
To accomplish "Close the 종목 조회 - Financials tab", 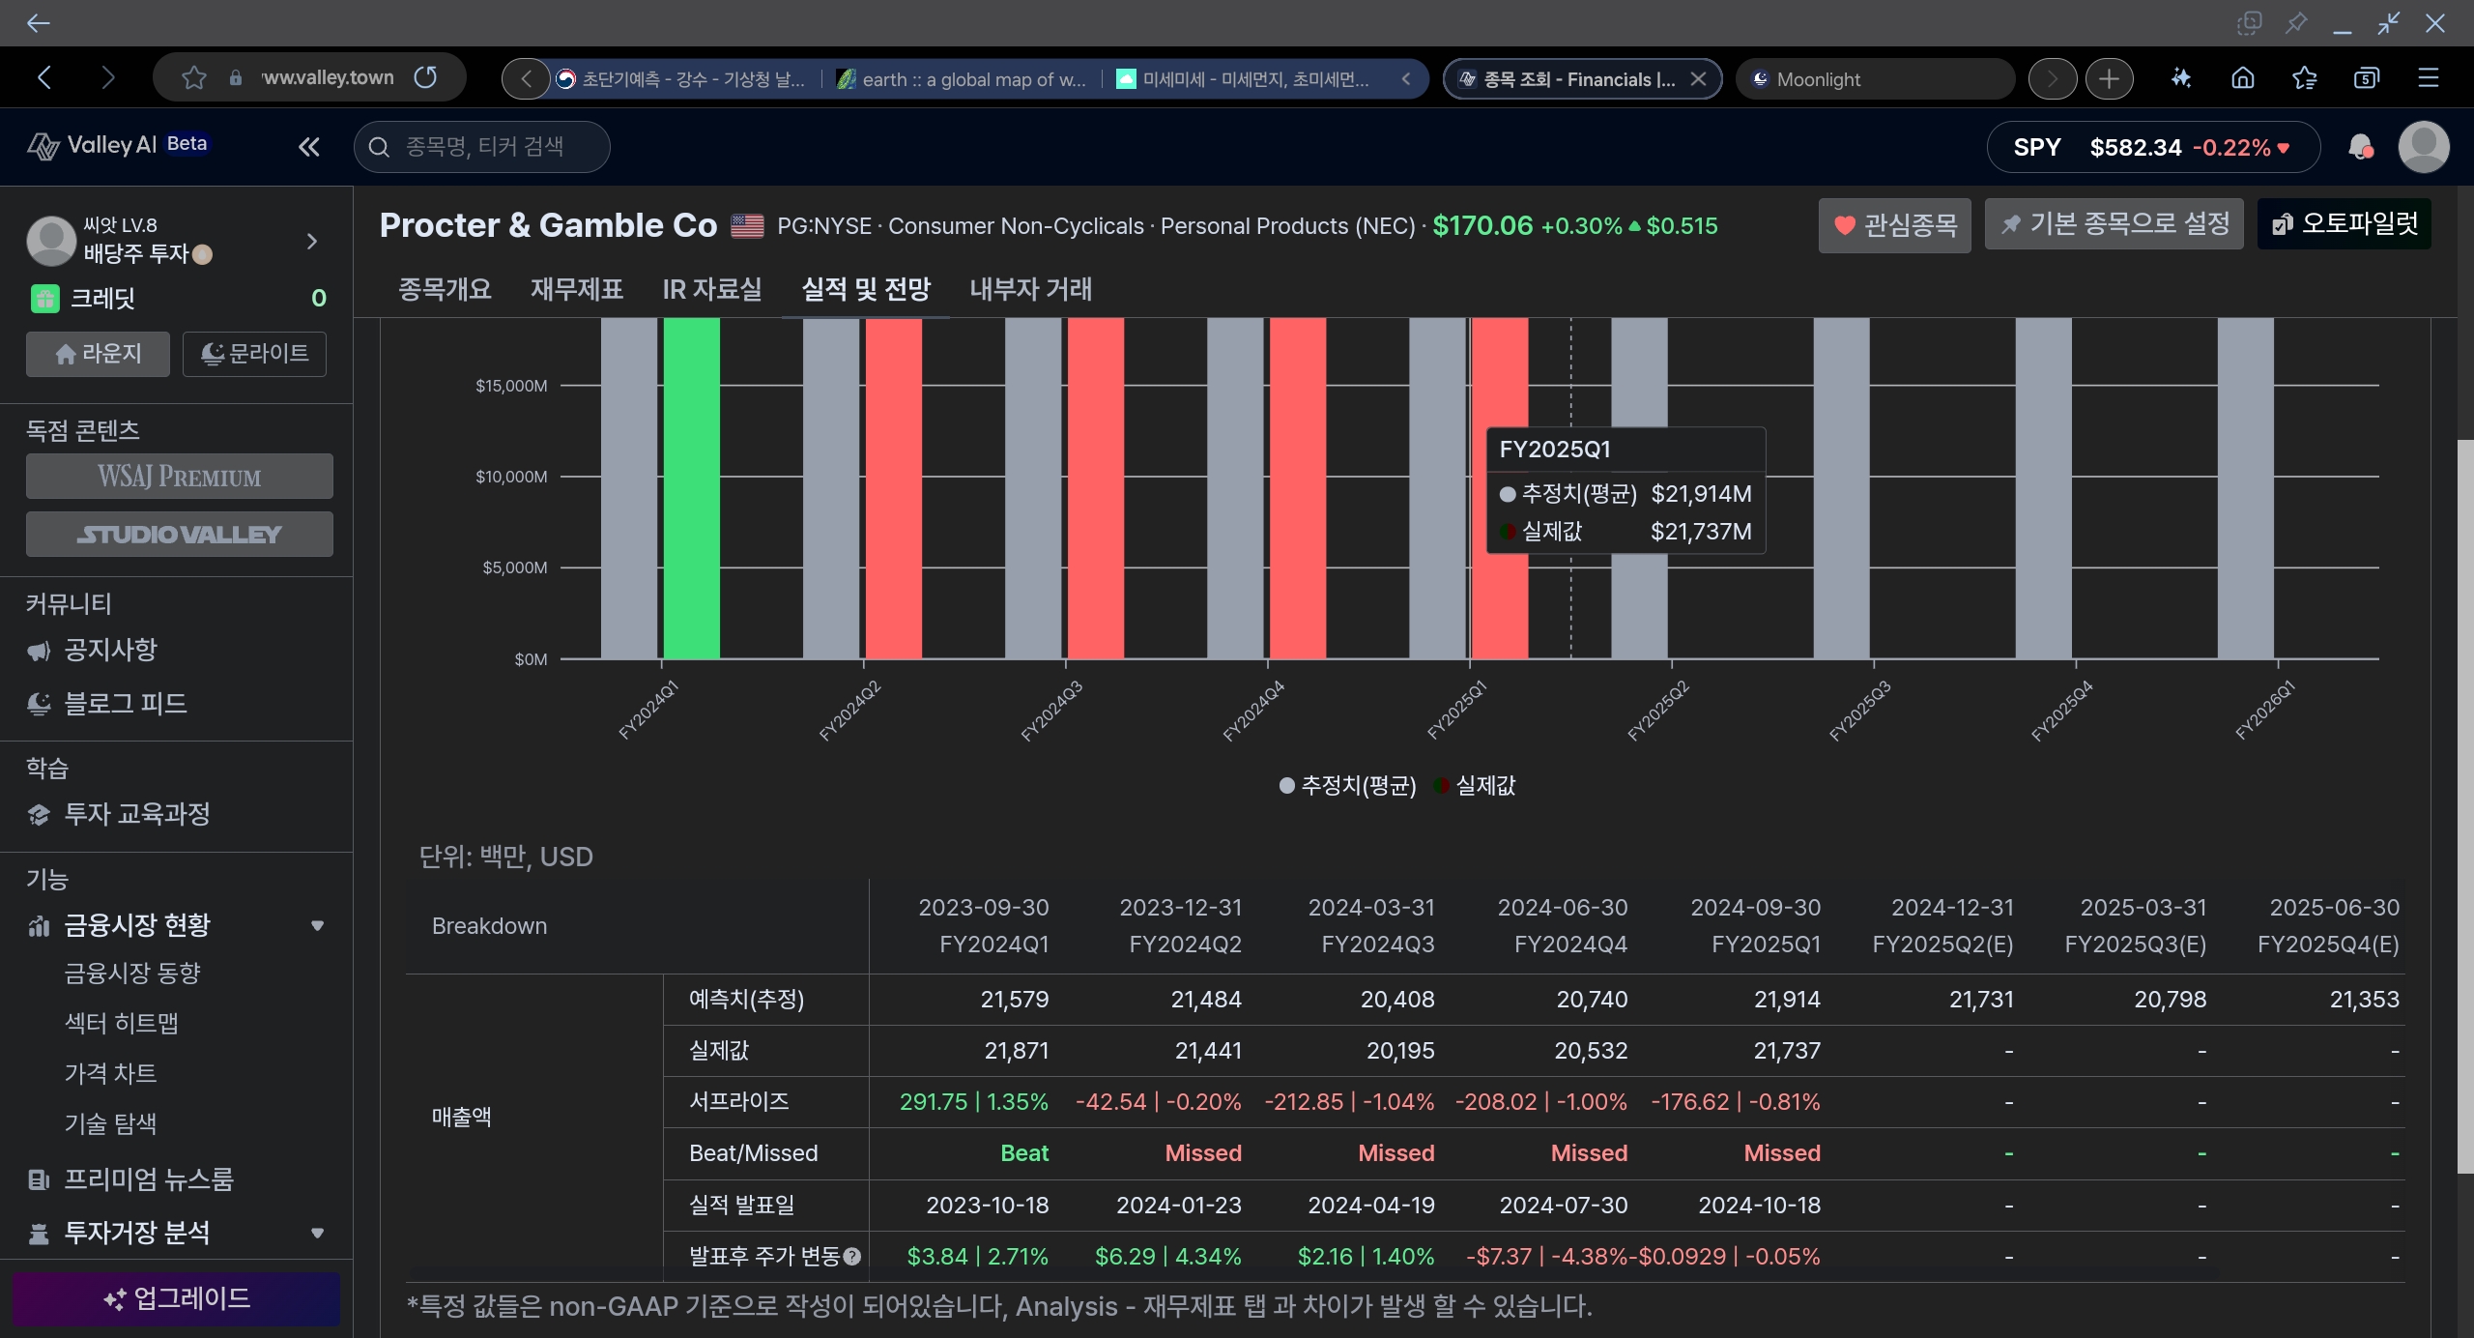I will pyautogui.click(x=1698, y=79).
